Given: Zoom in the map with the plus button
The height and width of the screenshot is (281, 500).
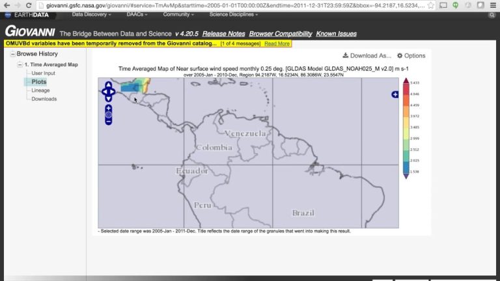Looking at the screenshot, I should (x=109, y=109).
